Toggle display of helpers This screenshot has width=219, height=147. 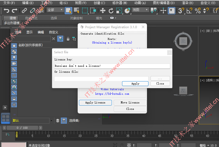click(14, 69)
